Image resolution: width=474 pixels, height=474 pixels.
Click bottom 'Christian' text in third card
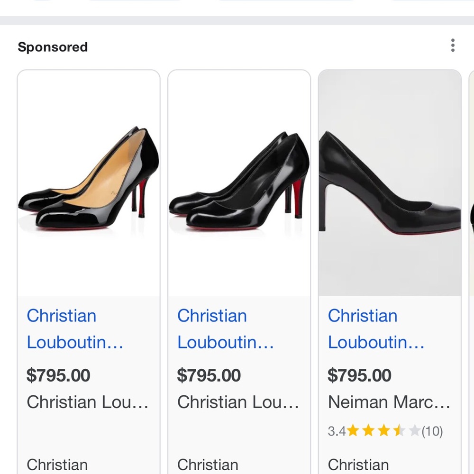[358, 465]
